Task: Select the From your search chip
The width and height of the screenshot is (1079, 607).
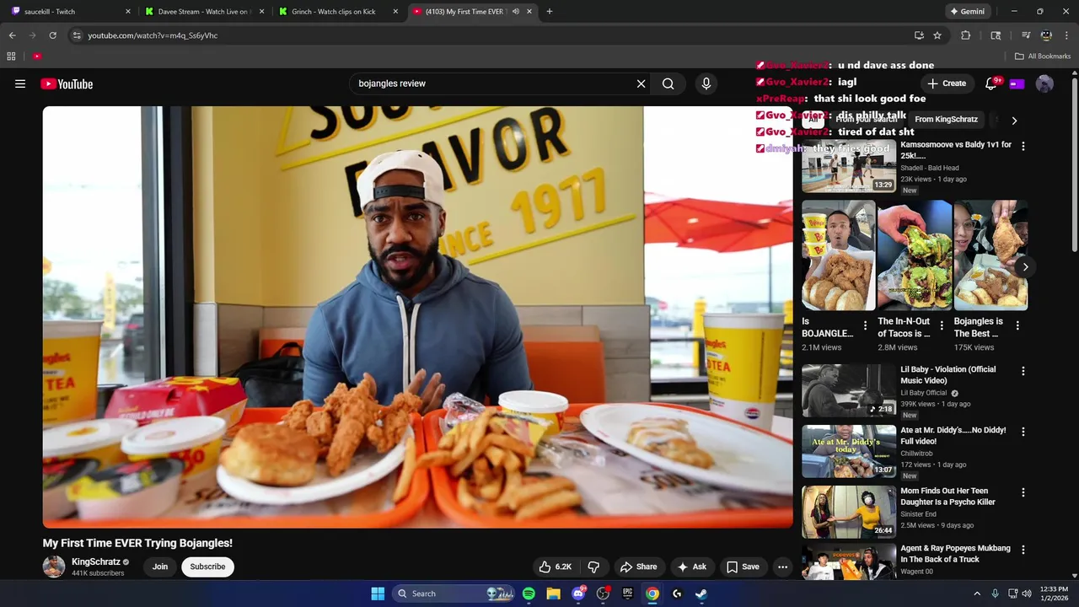Action: [x=867, y=120]
